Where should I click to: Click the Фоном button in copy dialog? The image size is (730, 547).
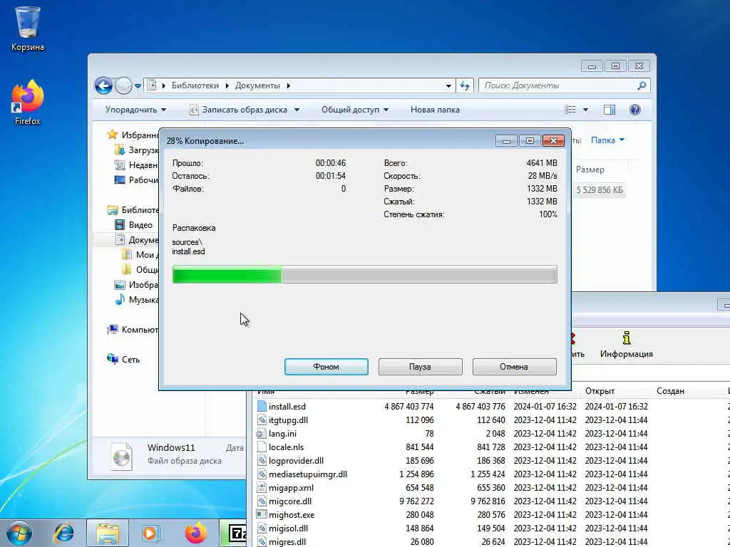(326, 367)
